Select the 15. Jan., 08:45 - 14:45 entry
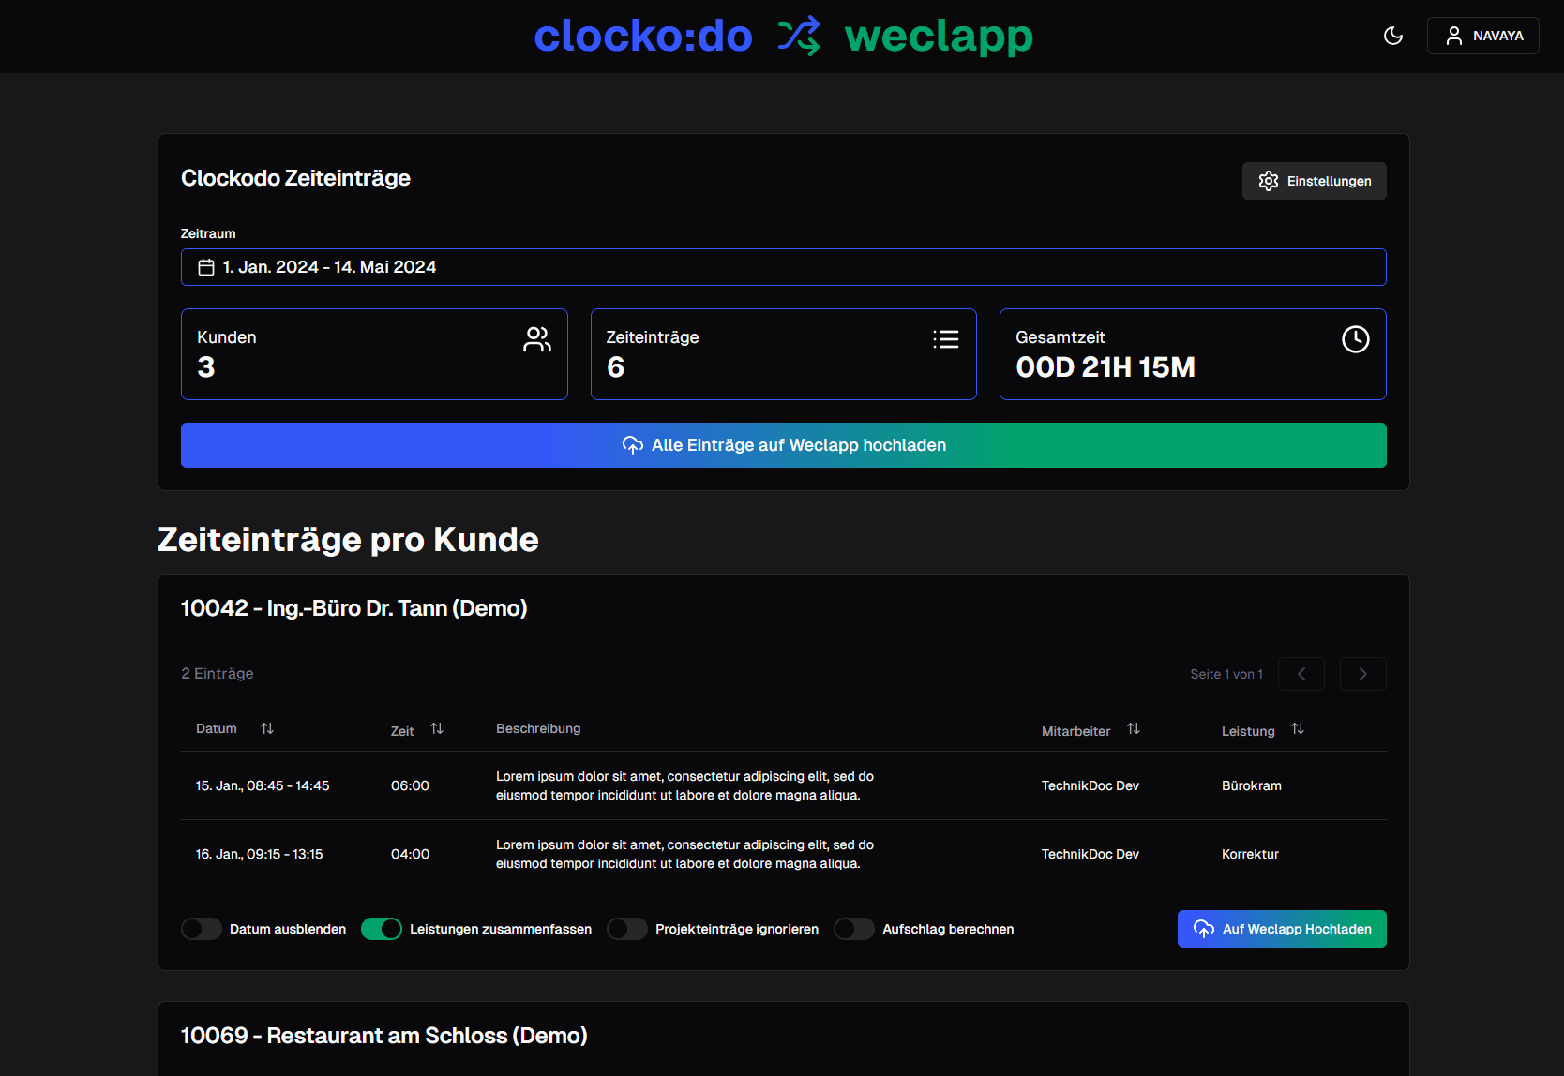The width and height of the screenshot is (1564, 1076). point(263,785)
